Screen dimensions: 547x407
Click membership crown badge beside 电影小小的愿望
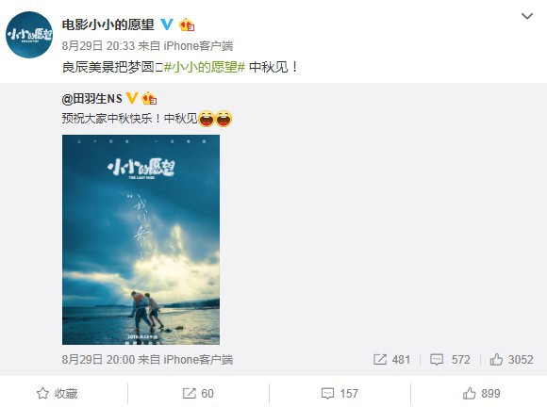coord(187,24)
